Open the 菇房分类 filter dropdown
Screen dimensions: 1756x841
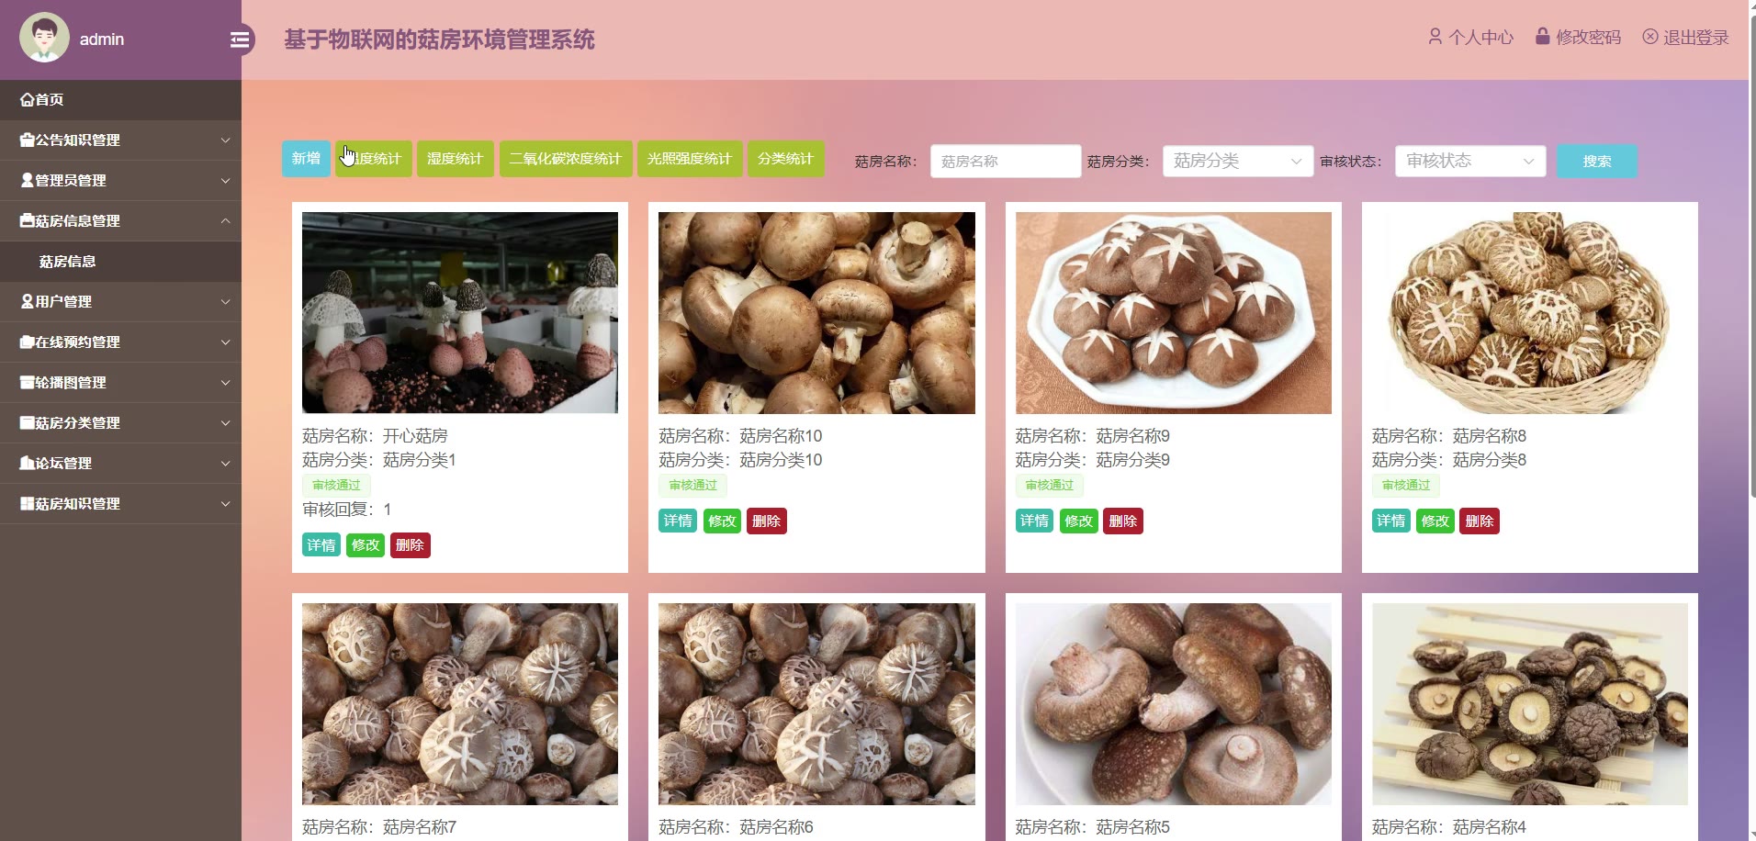[1237, 162]
